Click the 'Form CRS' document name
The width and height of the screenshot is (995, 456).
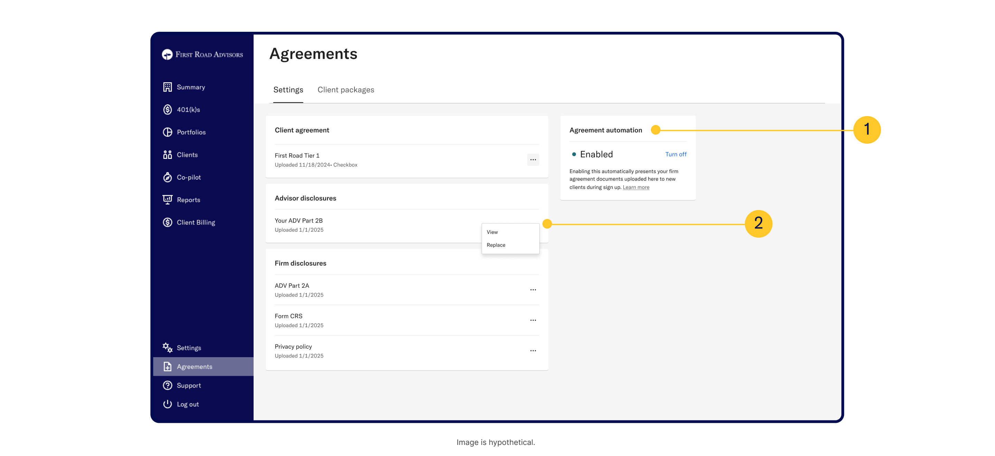pyautogui.click(x=288, y=316)
